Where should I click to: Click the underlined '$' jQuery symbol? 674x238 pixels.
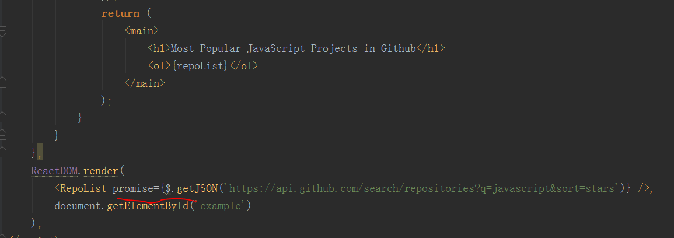coord(169,188)
